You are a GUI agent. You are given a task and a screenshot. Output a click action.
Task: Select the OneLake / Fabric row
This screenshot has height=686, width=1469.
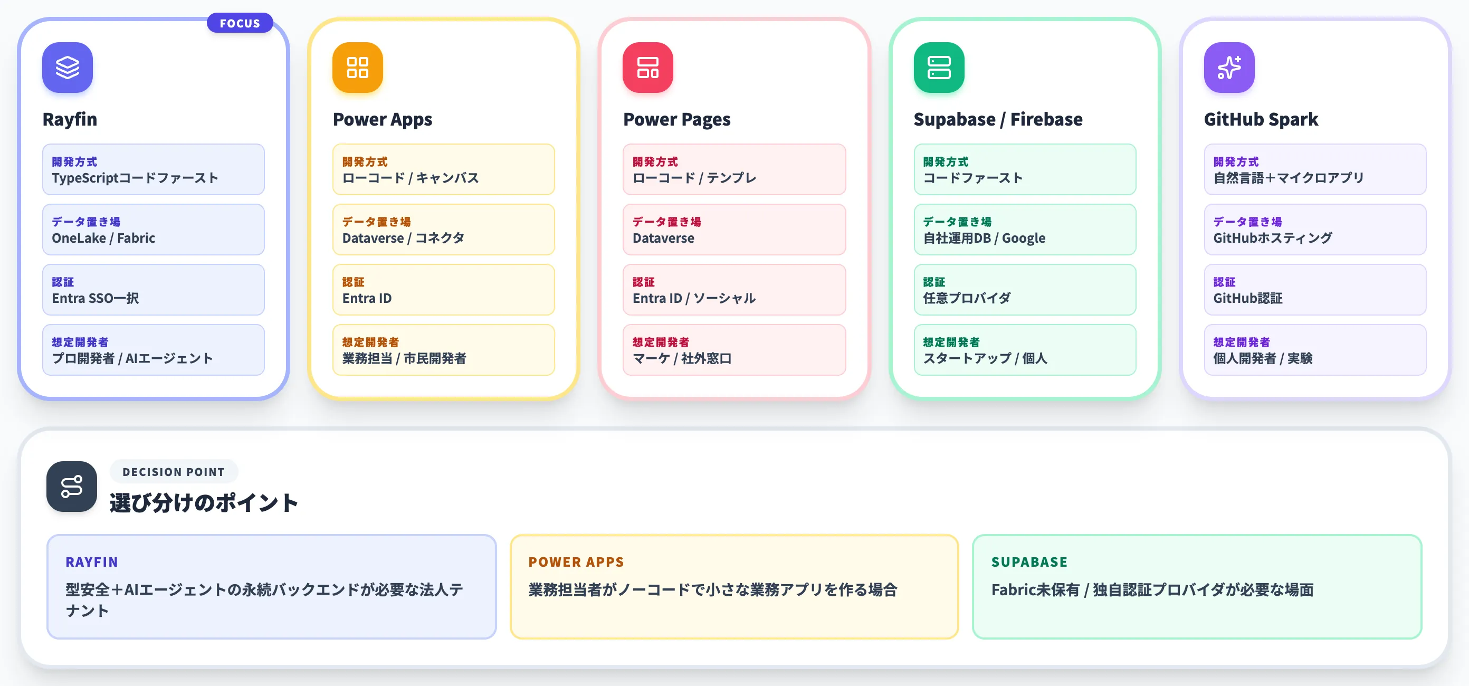click(x=154, y=229)
